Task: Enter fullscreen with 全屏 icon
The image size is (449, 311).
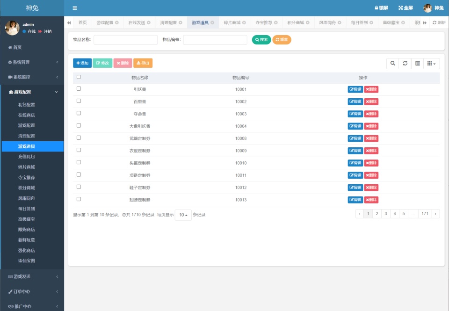Action: tap(406, 8)
